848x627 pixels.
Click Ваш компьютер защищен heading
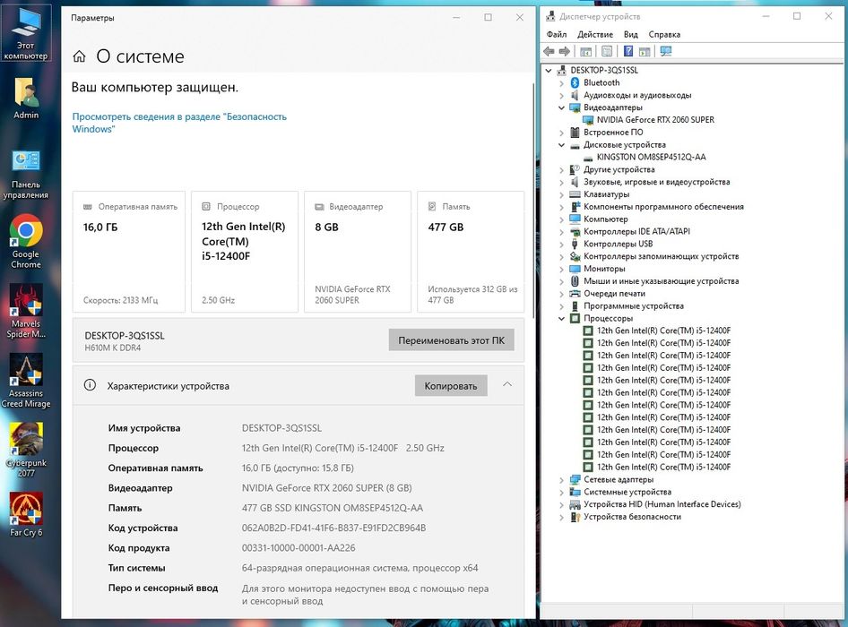tap(155, 87)
